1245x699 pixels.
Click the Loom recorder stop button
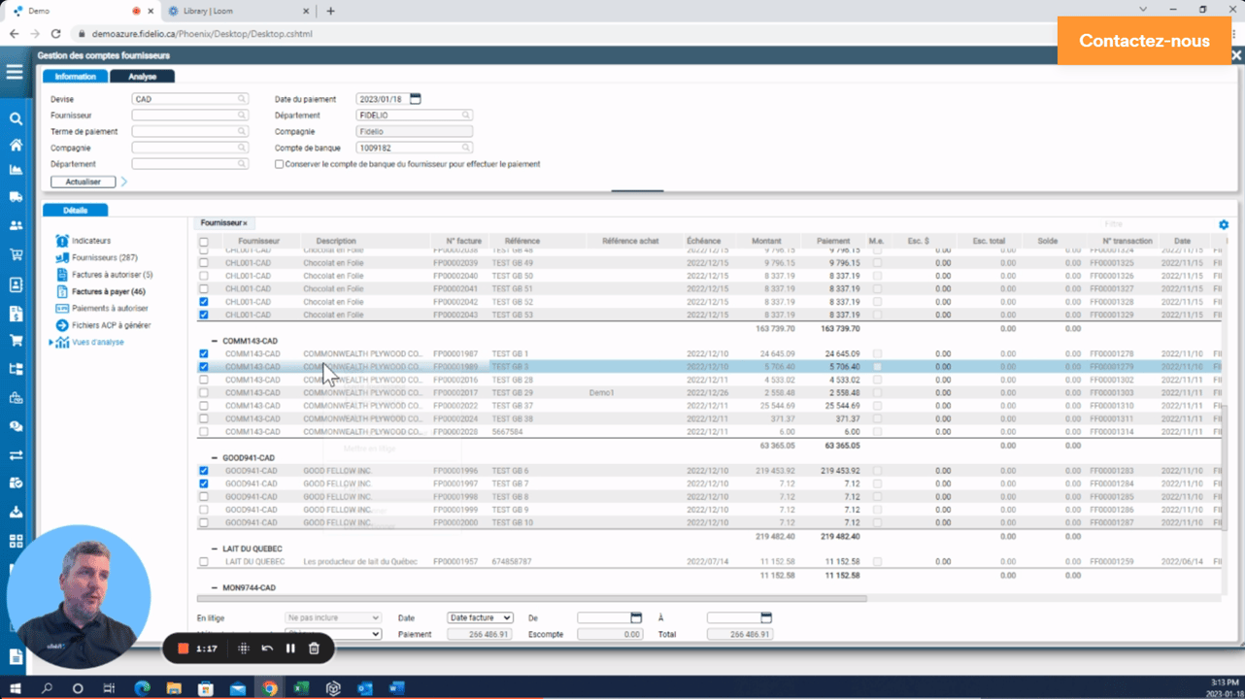182,649
